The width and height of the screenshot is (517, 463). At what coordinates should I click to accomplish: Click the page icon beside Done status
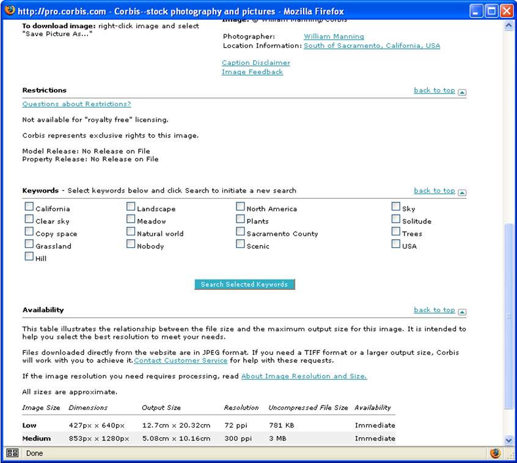tap(12, 453)
